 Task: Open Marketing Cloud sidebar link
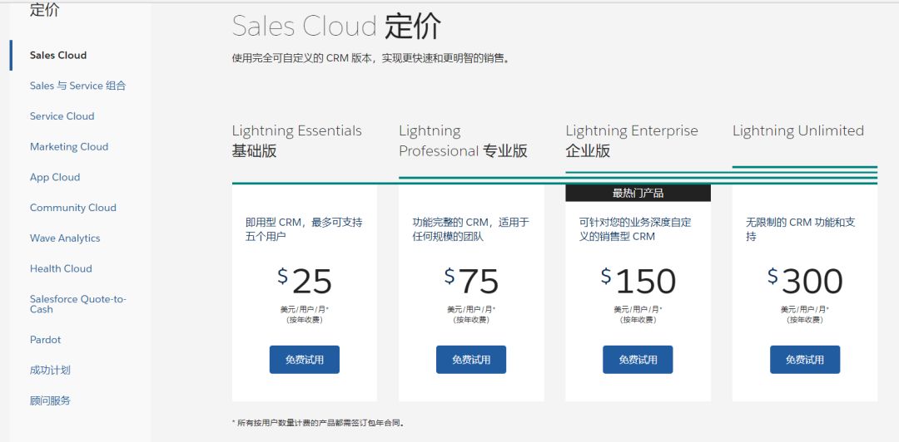(x=69, y=147)
